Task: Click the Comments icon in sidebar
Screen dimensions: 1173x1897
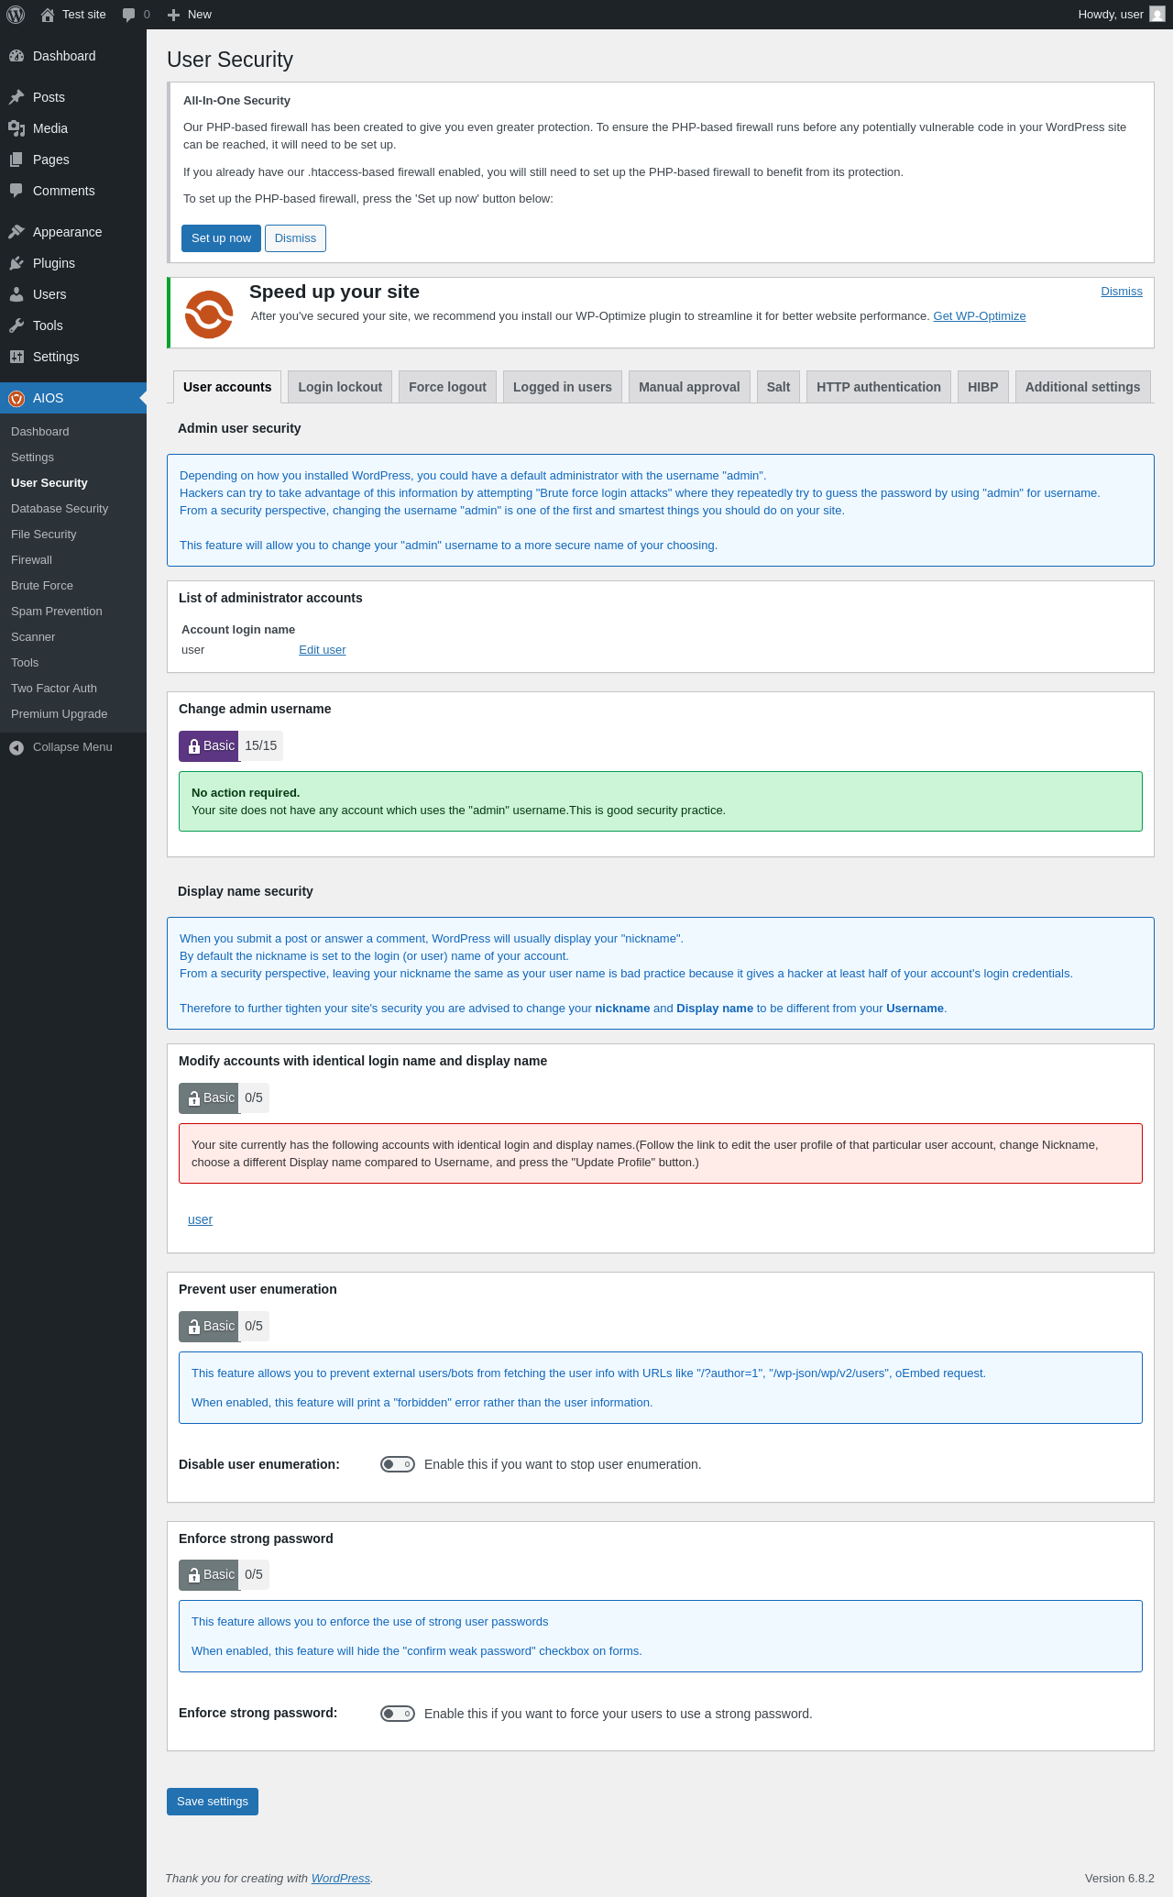Action: point(16,191)
